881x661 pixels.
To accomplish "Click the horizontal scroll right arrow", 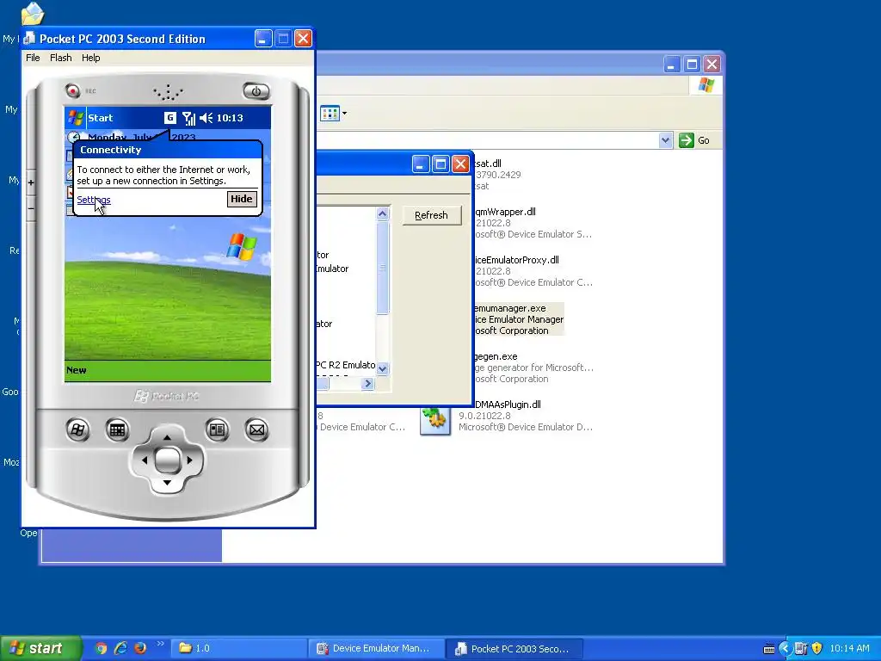I will point(367,383).
